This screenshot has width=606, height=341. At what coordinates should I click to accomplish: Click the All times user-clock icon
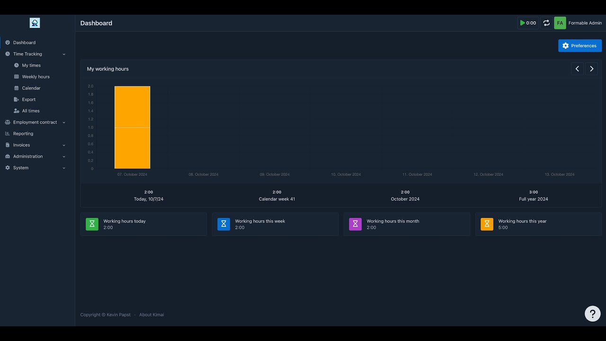[x=17, y=111]
